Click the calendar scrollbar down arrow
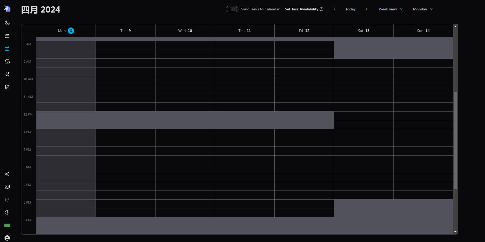Screen dimensions: 485x242 (x=455, y=232)
